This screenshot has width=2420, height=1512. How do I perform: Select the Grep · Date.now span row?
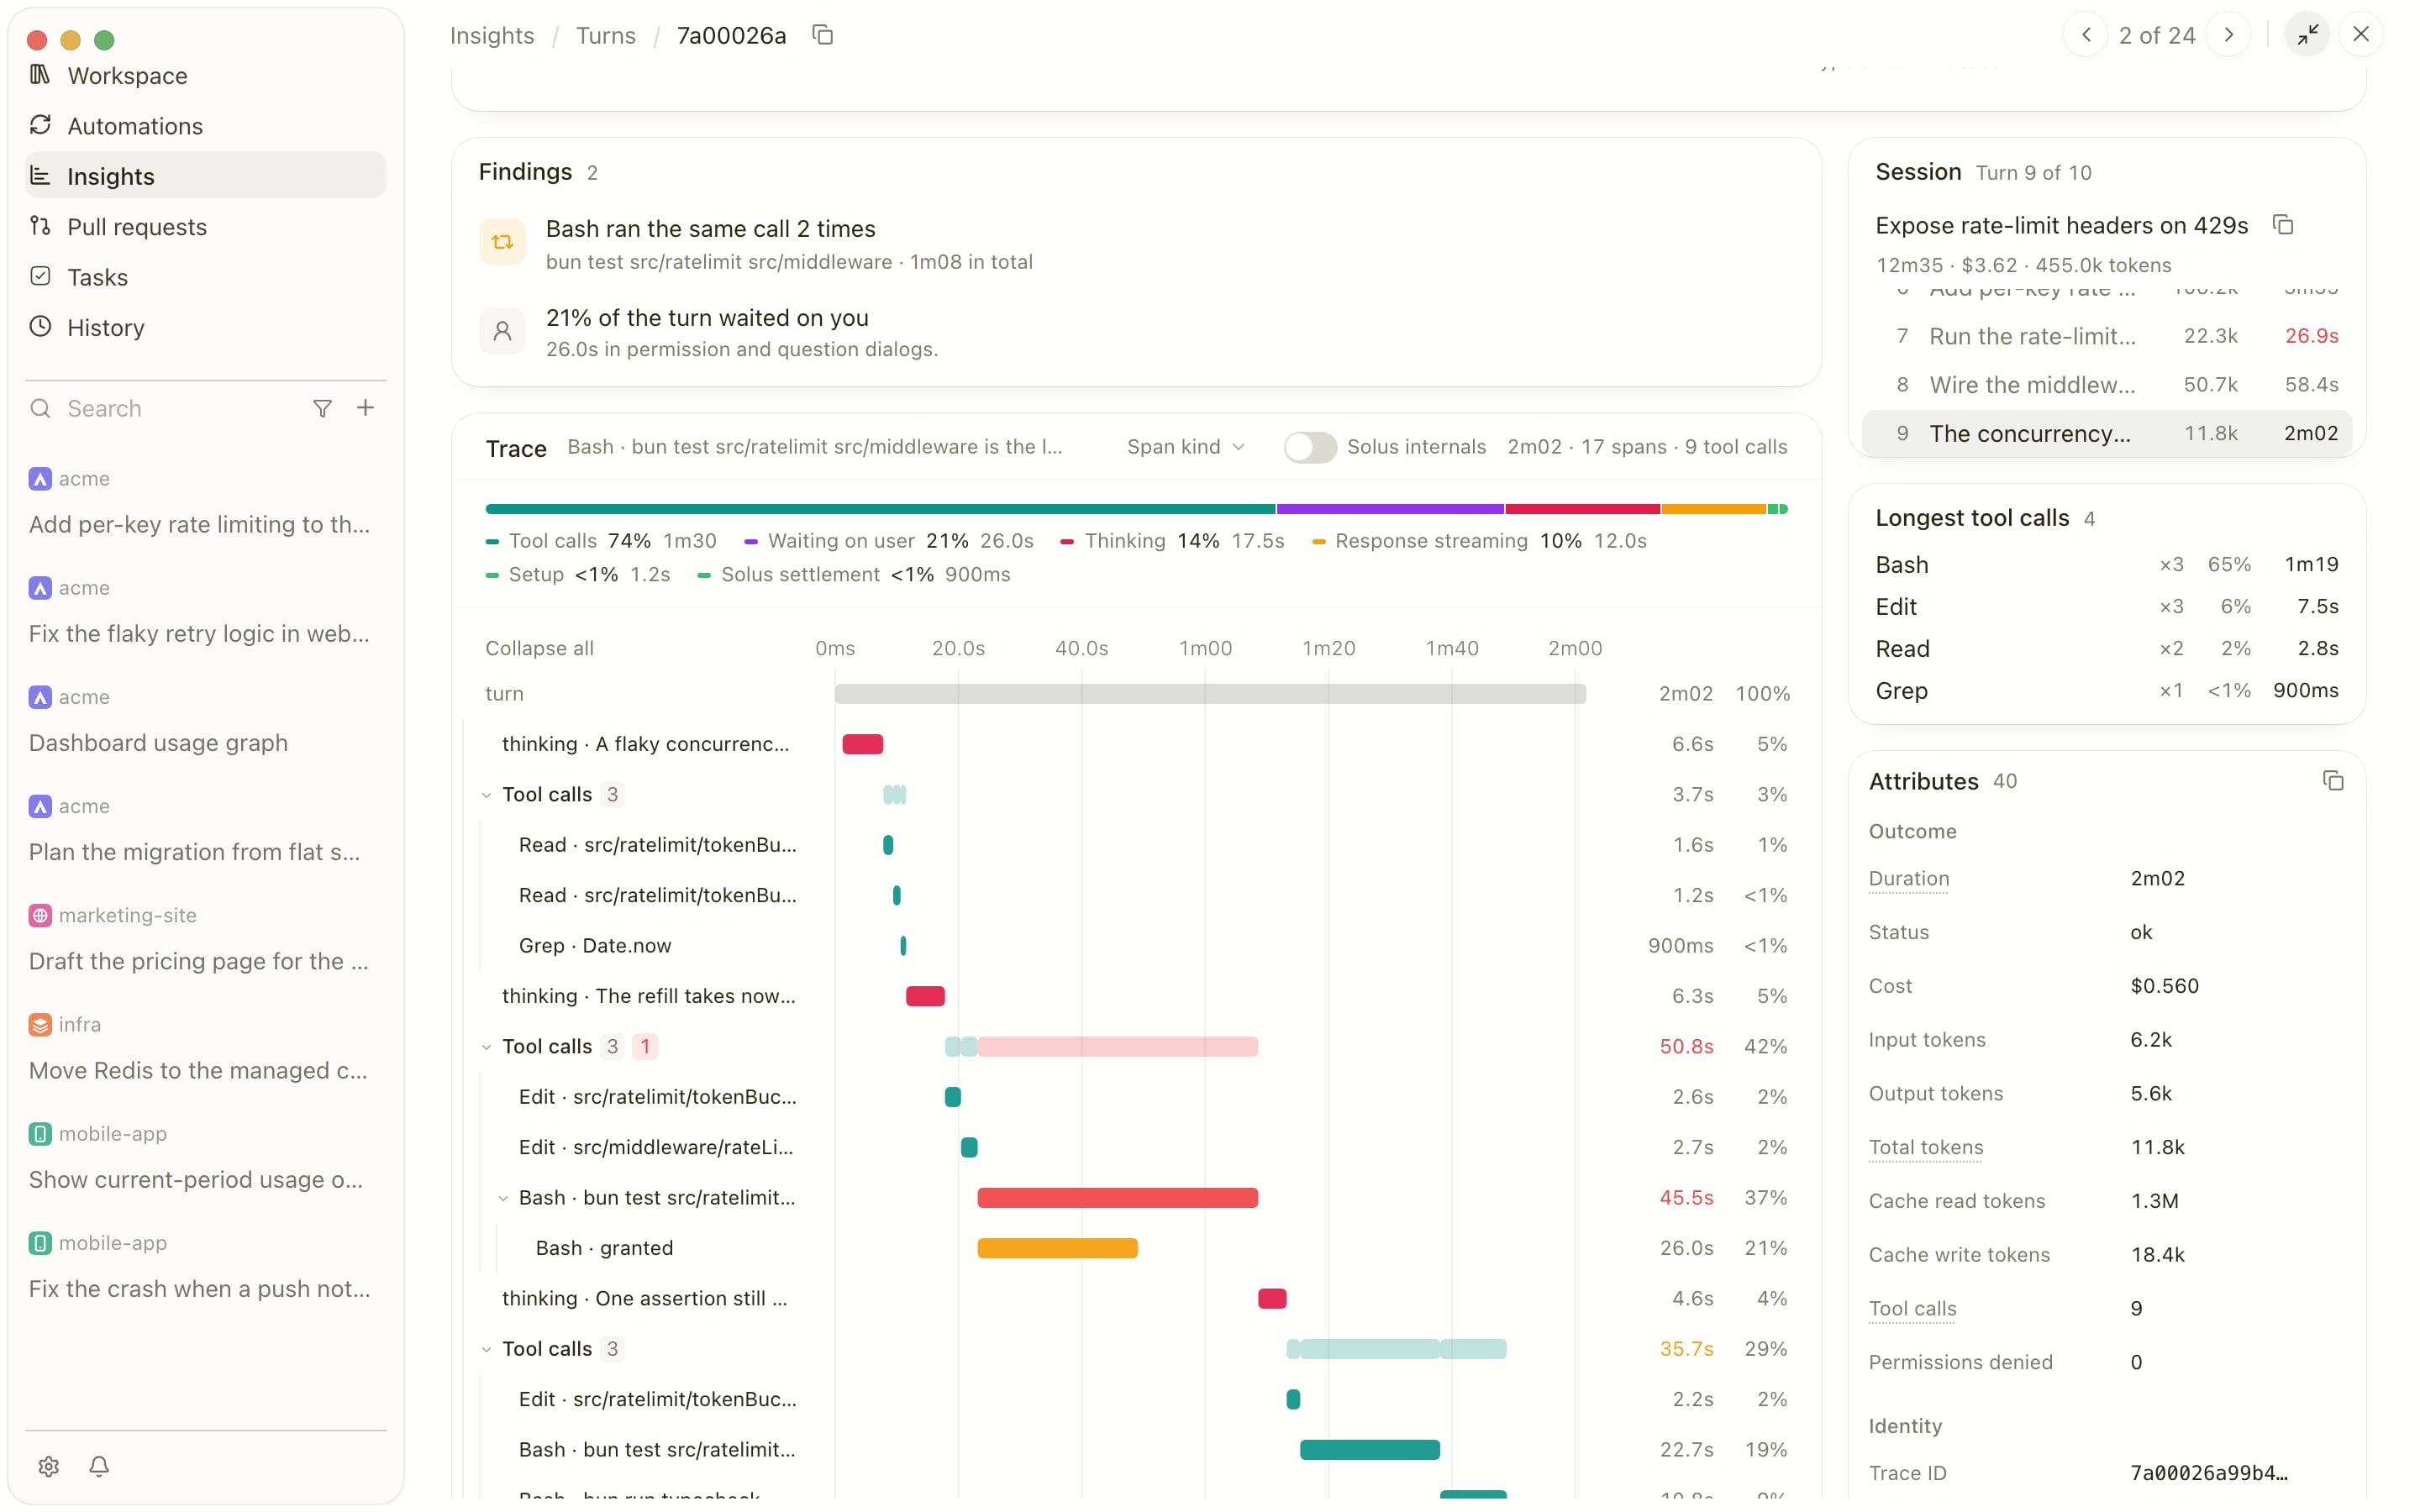click(x=1137, y=946)
